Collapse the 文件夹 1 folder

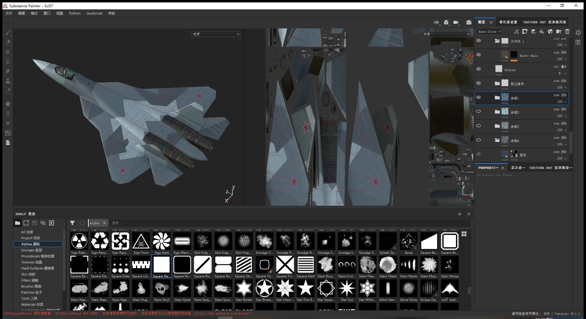pyautogui.click(x=497, y=41)
